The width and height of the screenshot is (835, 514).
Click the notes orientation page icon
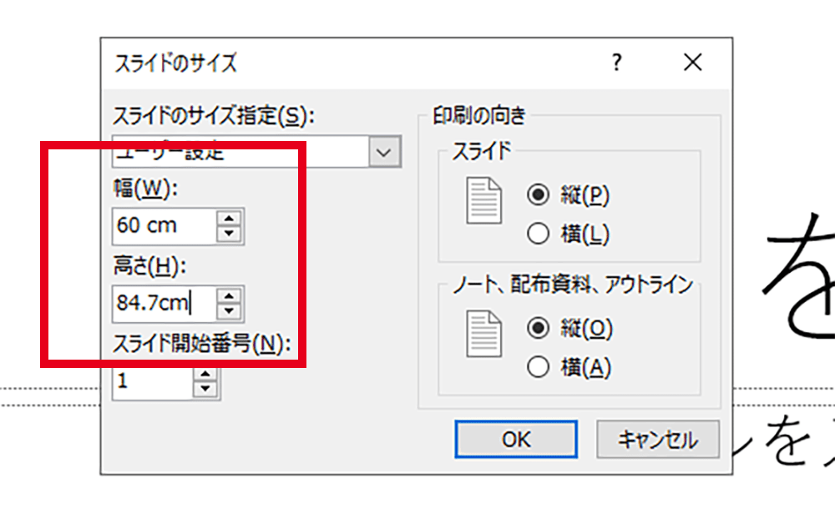coord(483,335)
